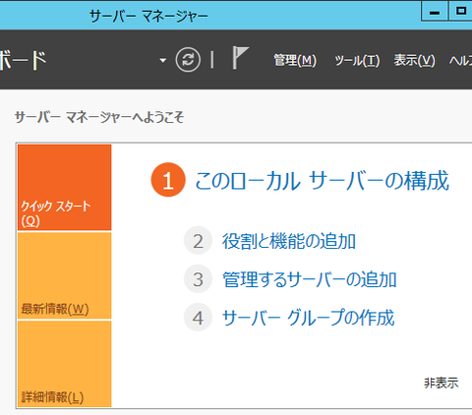The image size is (472, 415).
Task: Select the 詳細情報(L) tile
Action: tap(65, 364)
